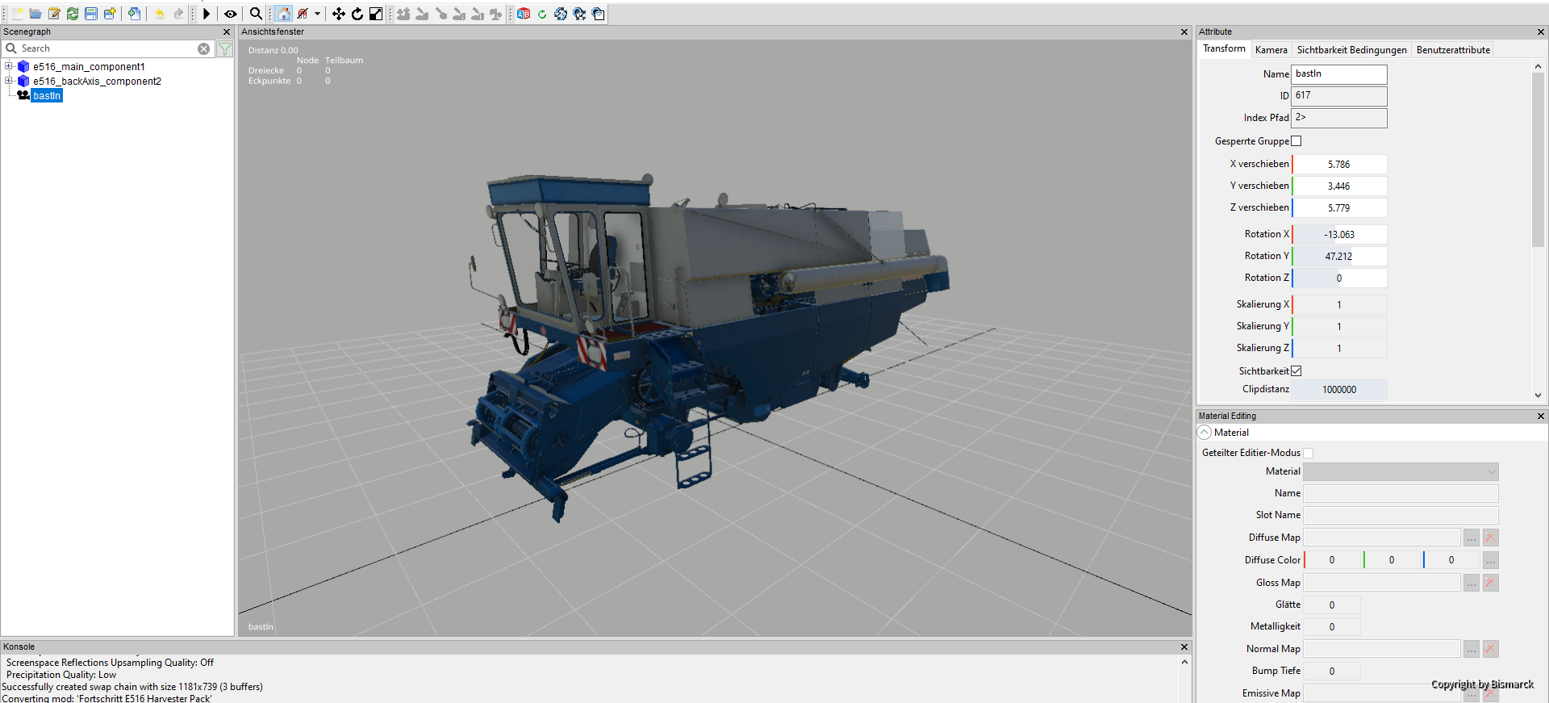Click the X verschieben value field
This screenshot has height=703, width=1549.
pos(1339,165)
